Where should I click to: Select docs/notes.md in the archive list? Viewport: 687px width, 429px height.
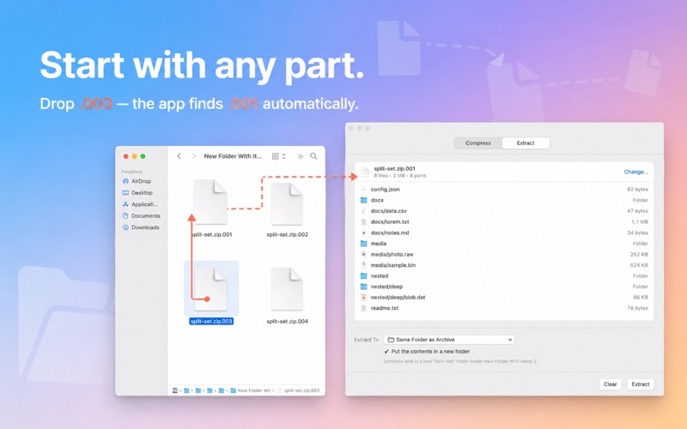point(504,233)
